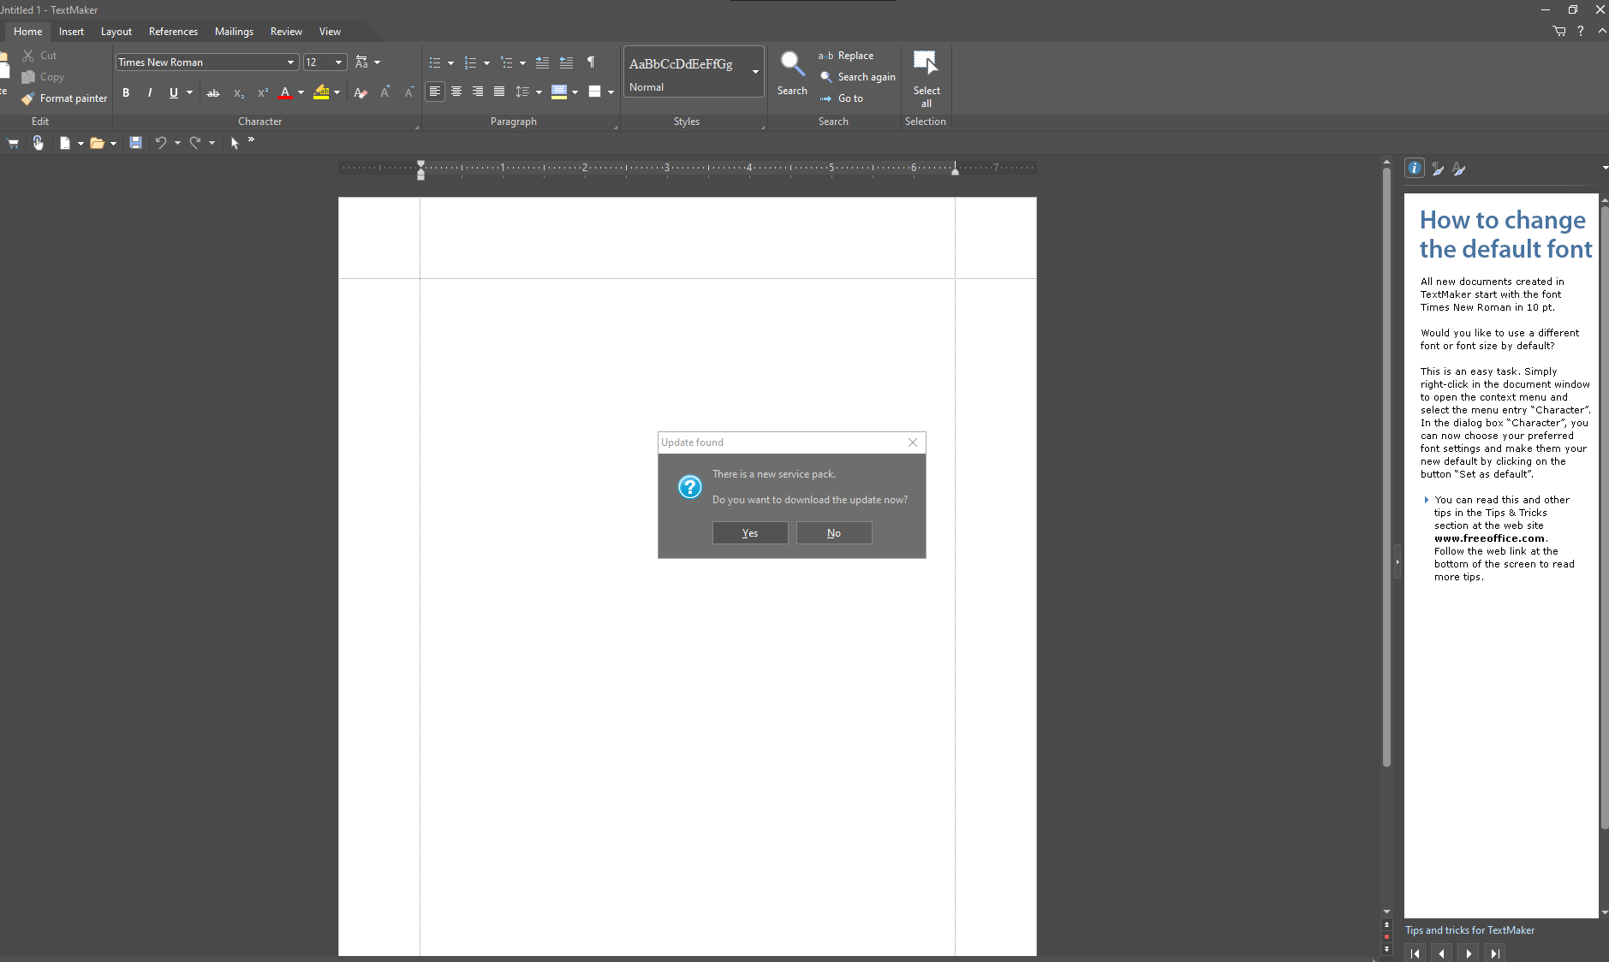Viewport: 1609px width, 962px height.
Task: Click the Undo arrow icon
Action: (160, 143)
